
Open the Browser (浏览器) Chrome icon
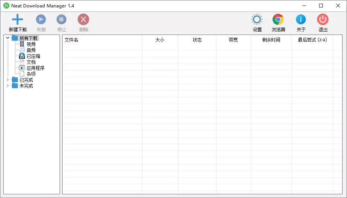(x=278, y=19)
